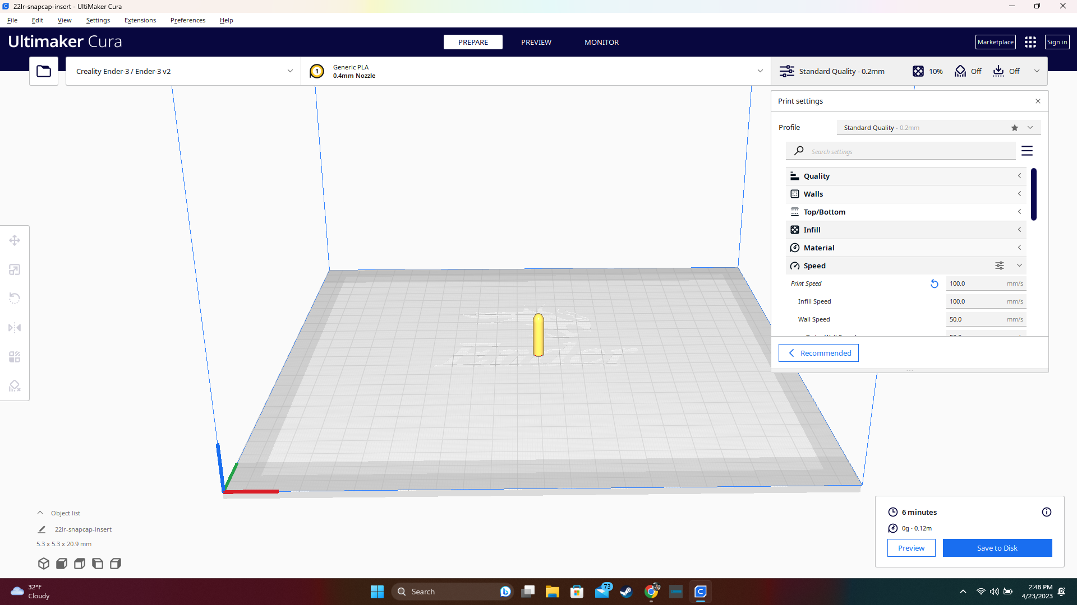Reset Print Speed to default
Screen dimensions: 1077x605
click(x=935, y=284)
